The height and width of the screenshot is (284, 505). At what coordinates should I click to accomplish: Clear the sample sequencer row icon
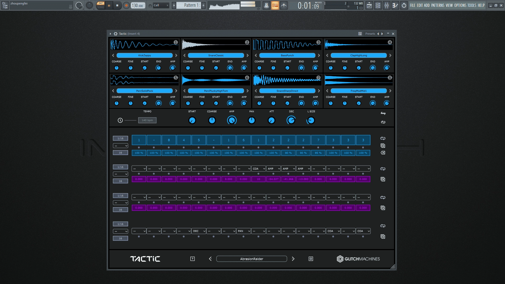tap(383, 153)
